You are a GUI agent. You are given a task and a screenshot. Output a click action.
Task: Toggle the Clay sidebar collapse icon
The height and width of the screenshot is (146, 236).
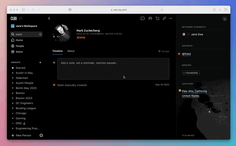(x=21, y=19)
